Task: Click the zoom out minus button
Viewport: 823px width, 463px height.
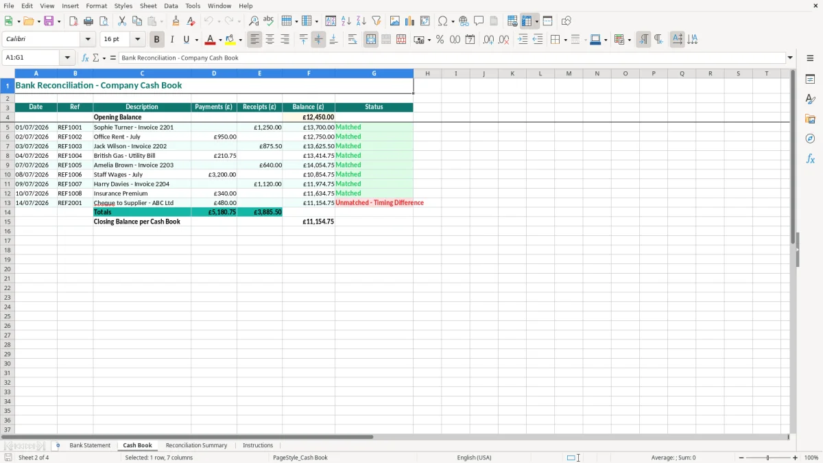Action: 741,458
